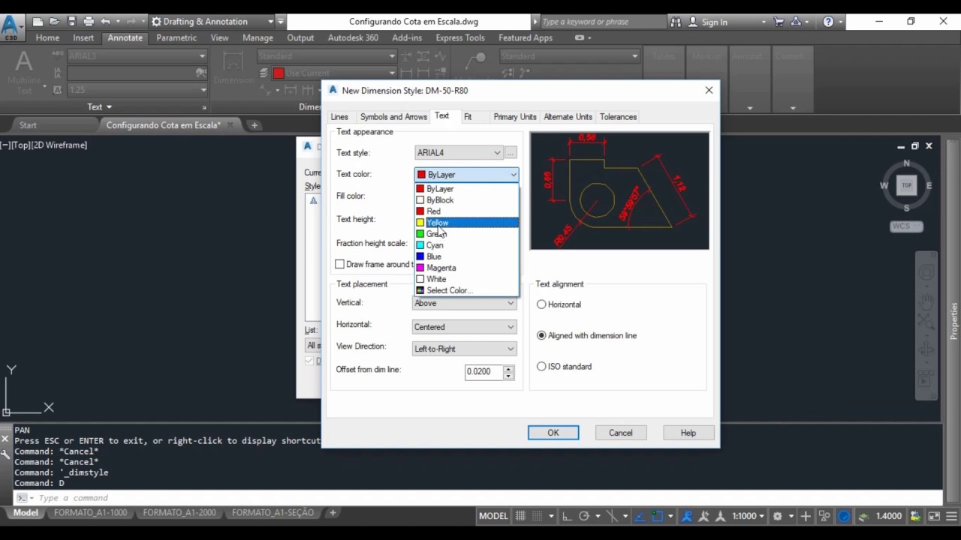961x540 pixels.
Task: Click Select Color... entry in list
Action: (x=466, y=290)
